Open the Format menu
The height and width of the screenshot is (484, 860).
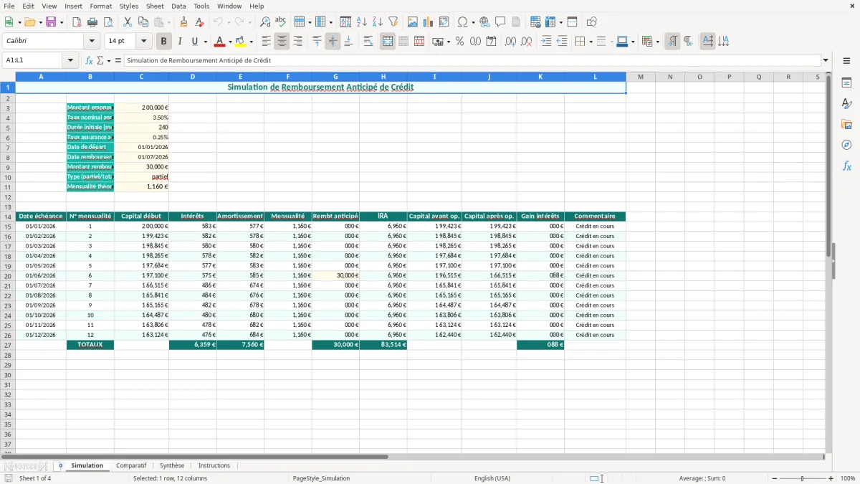[x=100, y=6]
